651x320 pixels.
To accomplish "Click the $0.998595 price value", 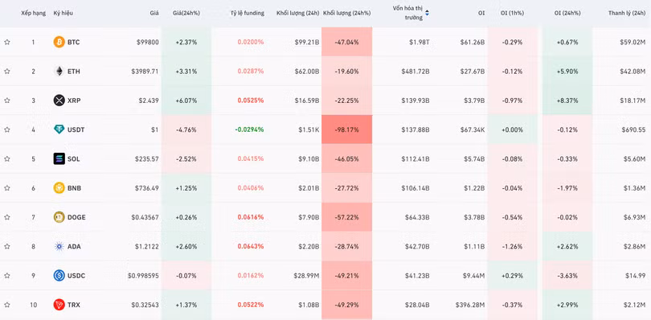I will pyautogui.click(x=143, y=276).
